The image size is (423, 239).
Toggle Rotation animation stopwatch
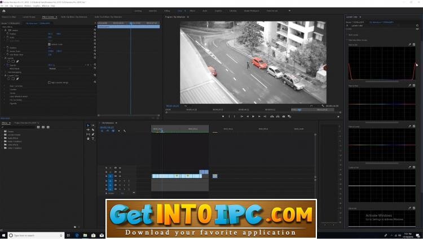(7, 47)
